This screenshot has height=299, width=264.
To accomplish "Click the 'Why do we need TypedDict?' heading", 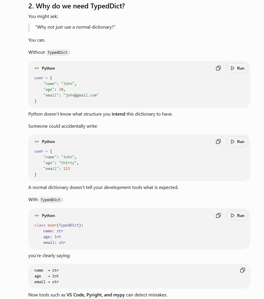I will pos(77,6).
